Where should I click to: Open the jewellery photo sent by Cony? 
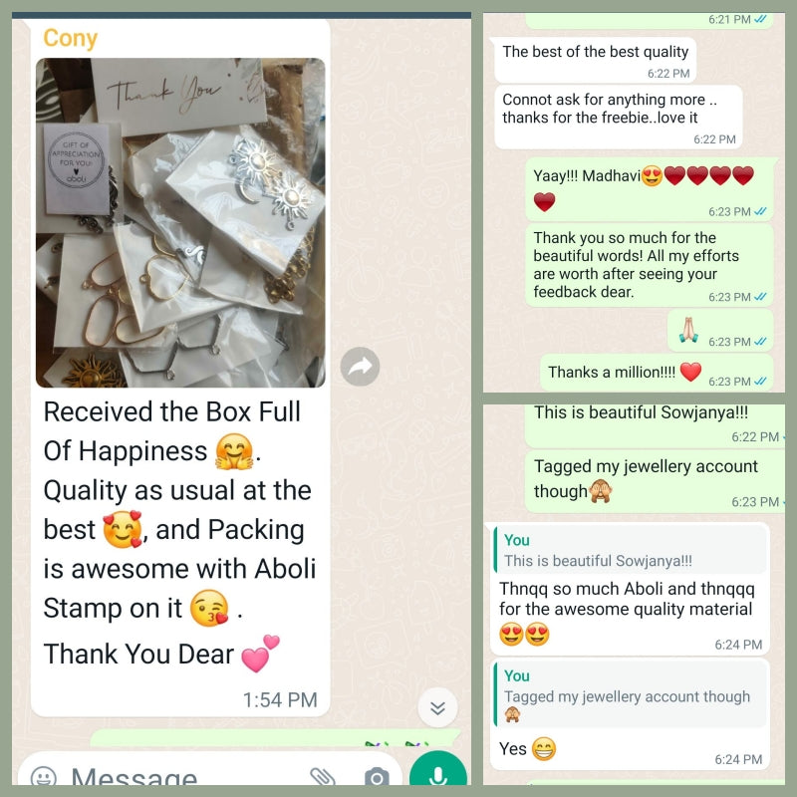click(x=180, y=222)
